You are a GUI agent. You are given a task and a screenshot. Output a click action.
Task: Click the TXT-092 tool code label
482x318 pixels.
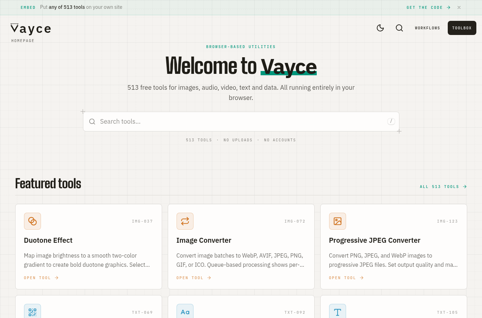pyautogui.click(x=295, y=312)
